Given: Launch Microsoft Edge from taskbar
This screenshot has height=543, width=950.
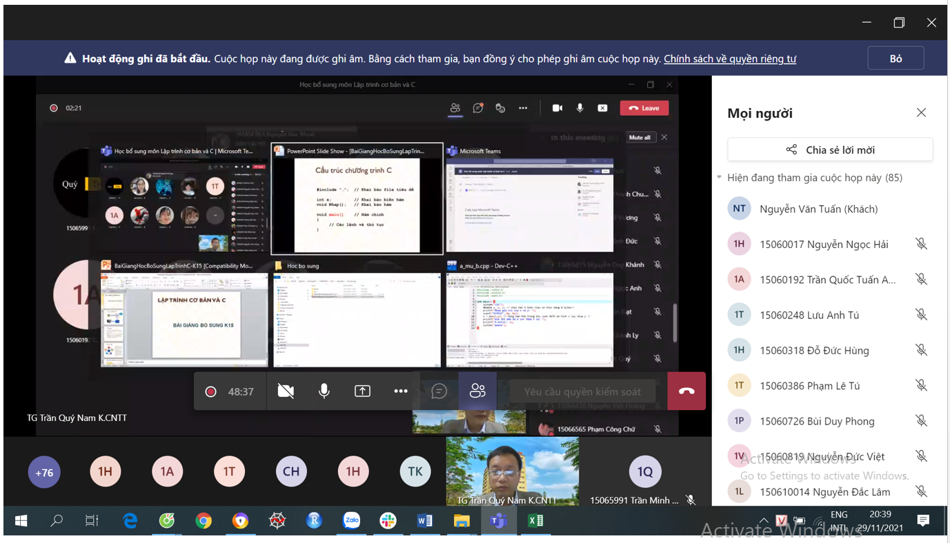Looking at the screenshot, I should coord(130,521).
